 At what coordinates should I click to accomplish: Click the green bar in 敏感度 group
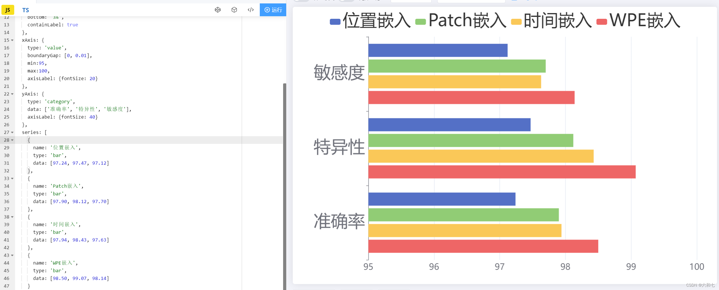(457, 66)
